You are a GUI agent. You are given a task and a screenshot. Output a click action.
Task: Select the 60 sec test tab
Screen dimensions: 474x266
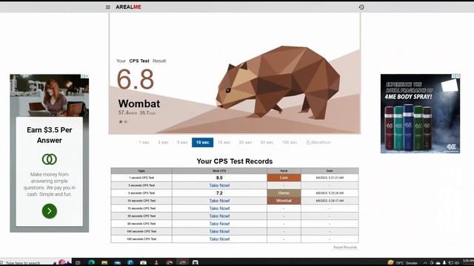(267, 143)
